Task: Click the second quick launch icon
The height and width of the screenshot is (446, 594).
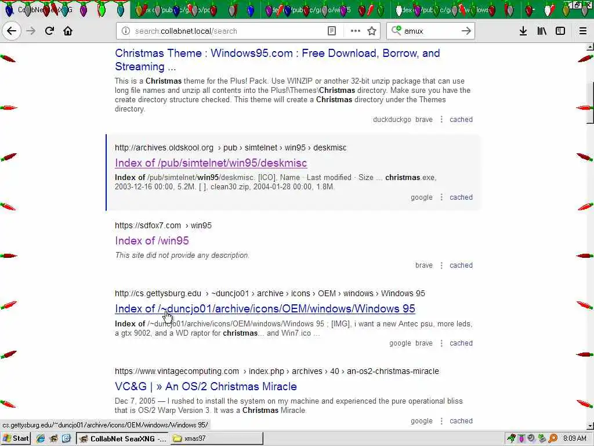Action: pos(53,438)
